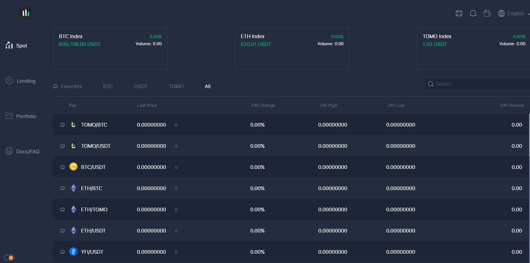The width and height of the screenshot is (530, 263).
Task: Click the ETH icon in ETH/TOMO row
Action: pyautogui.click(x=73, y=210)
